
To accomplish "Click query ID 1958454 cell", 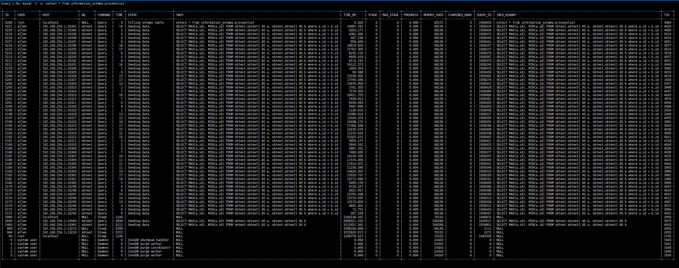I will point(485,23).
